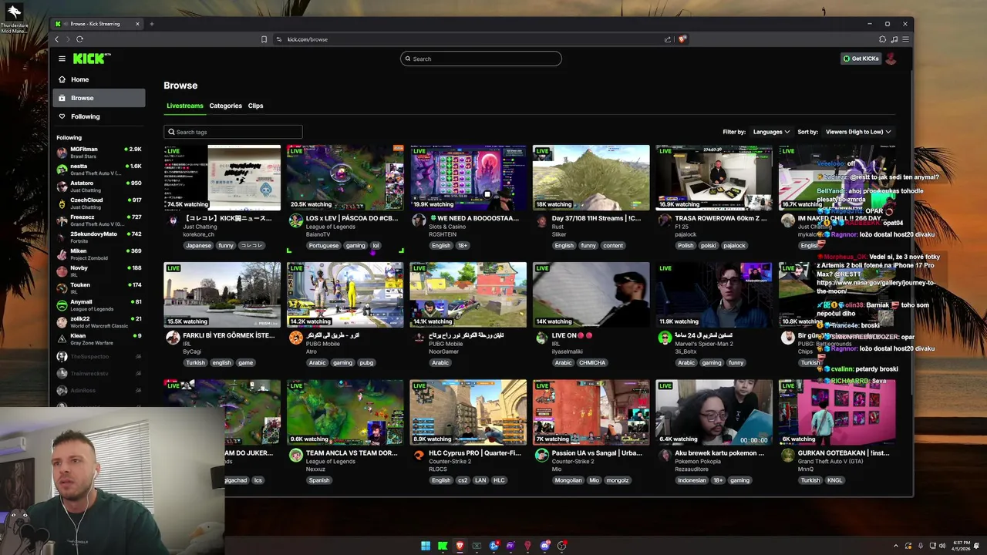The width and height of the screenshot is (987, 555).
Task: Click the Mongolian tag under Mio
Action: [x=568, y=480]
